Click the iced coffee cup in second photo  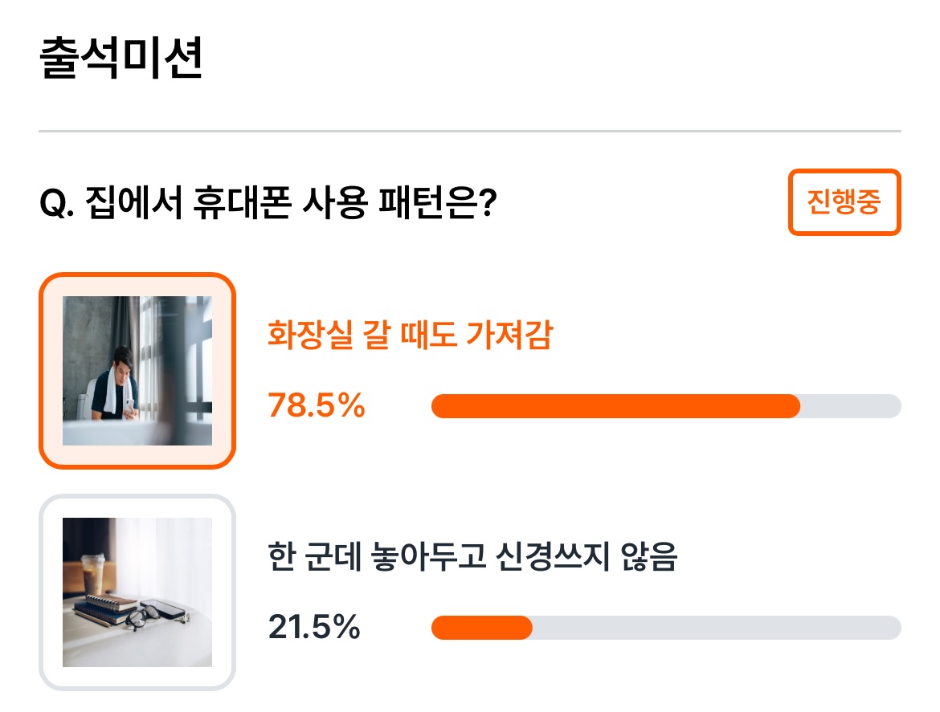coord(93,574)
